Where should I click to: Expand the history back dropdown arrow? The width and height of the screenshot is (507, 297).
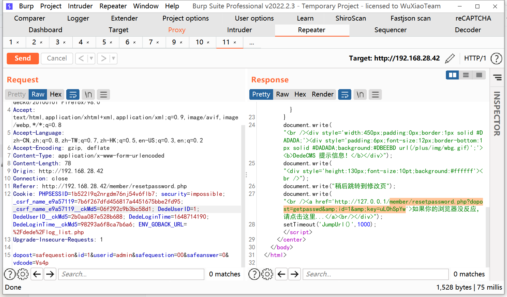click(x=91, y=59)
